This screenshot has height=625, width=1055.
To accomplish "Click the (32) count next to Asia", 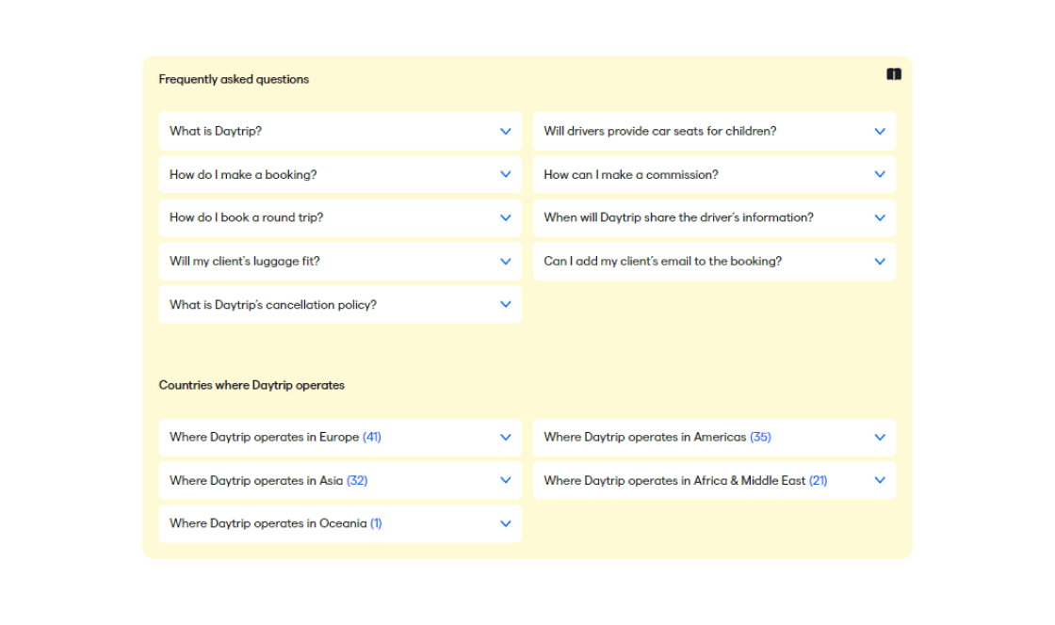I will [357, 480].
